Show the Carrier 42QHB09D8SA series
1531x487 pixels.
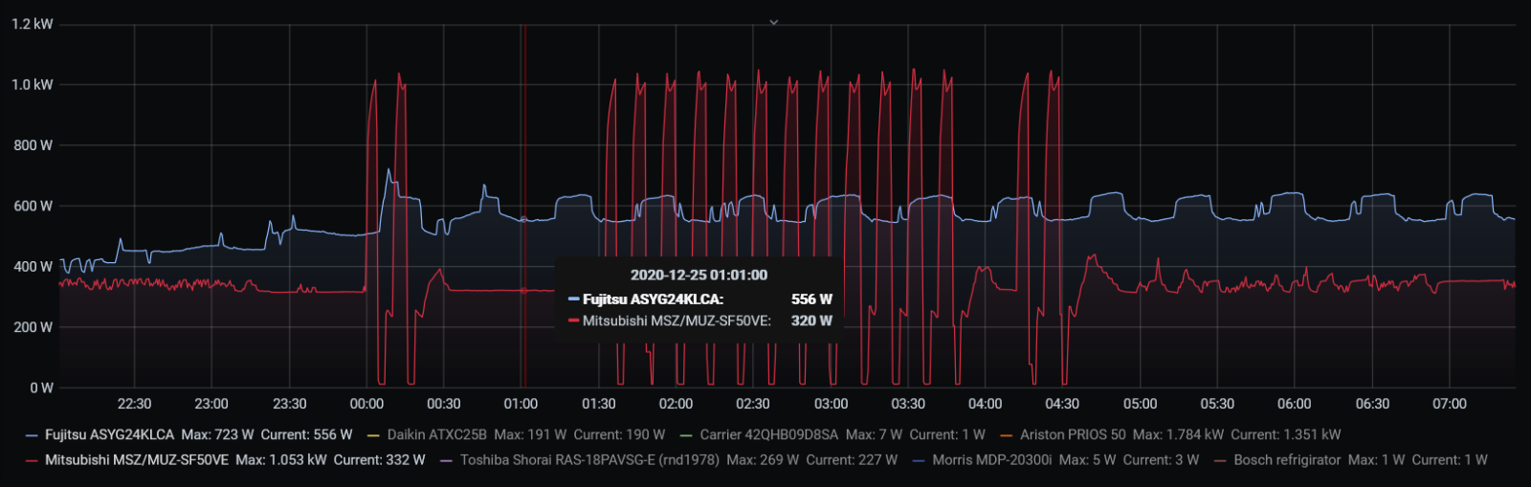click(x=768, y=434)
